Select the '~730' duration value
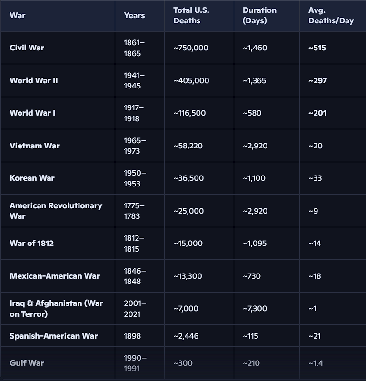This screenshot has height=381, width=366. tap(251, 276)
